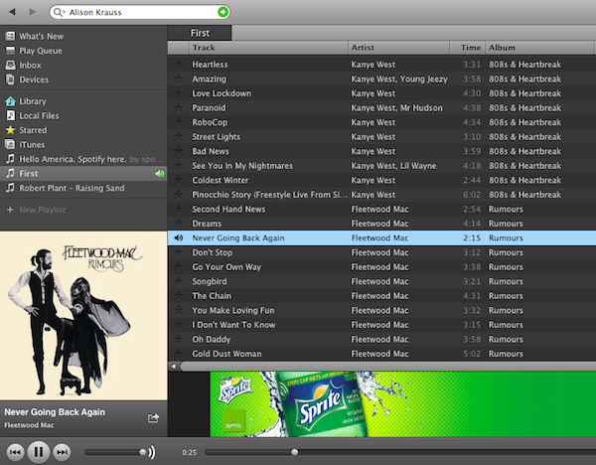Star the track RoboCop
596x465 pixels.
coord(178,122)
